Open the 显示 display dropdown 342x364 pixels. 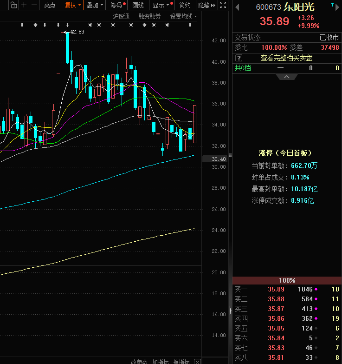(161, 5)
